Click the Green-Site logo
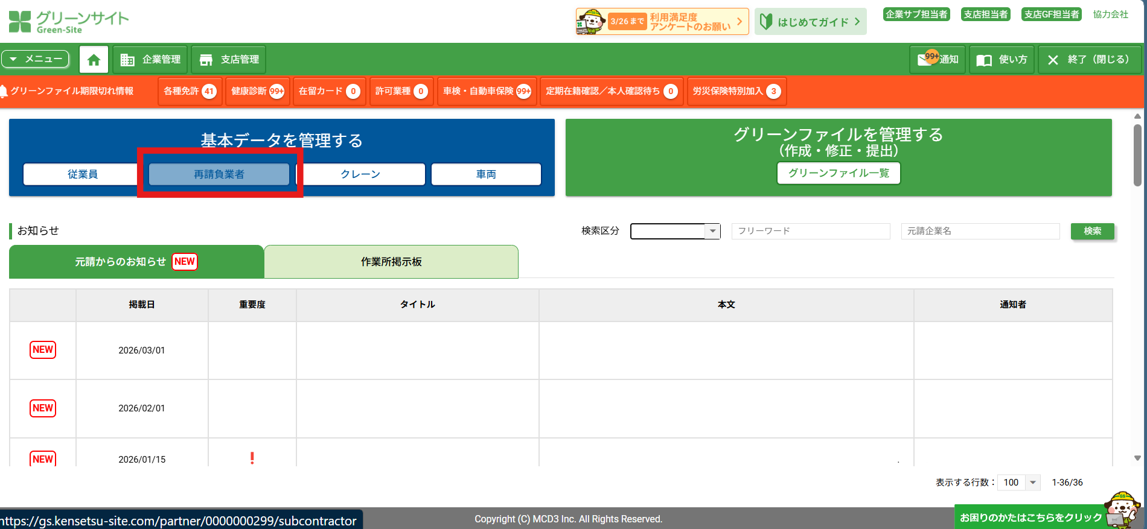 tap(68, 22)
